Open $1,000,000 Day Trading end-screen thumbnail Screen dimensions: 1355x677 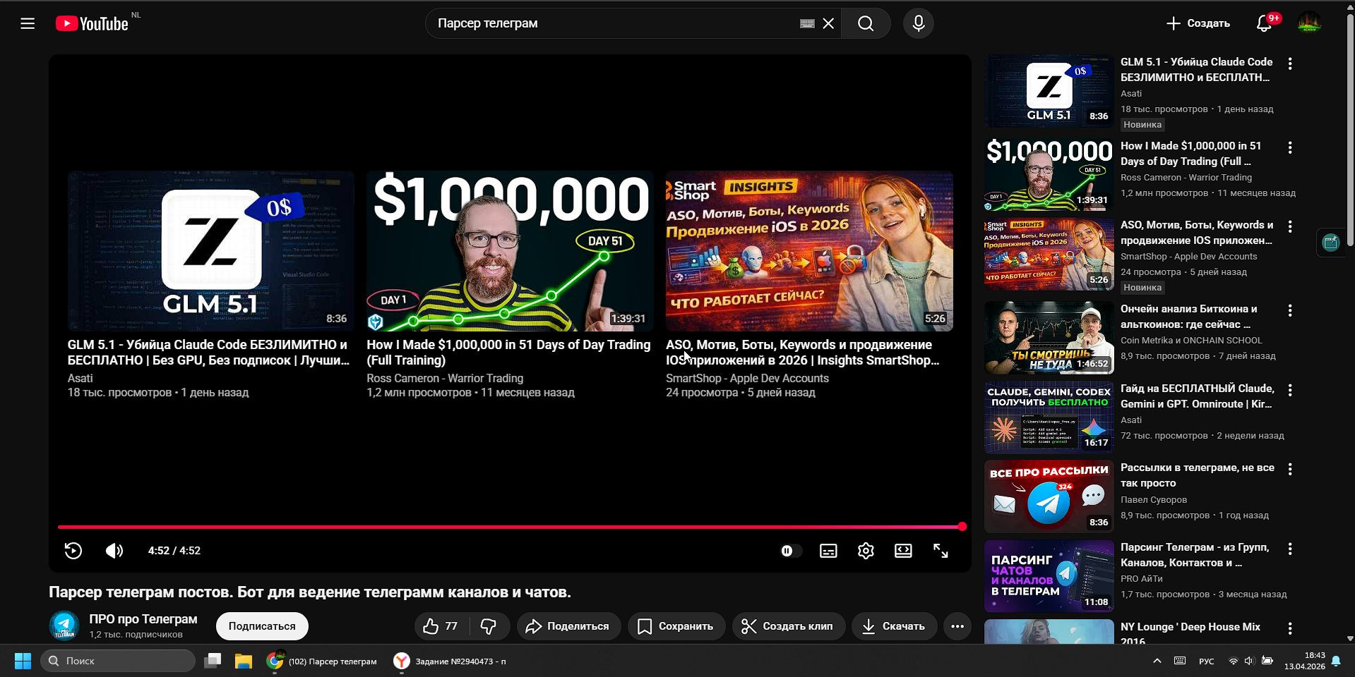510,251
